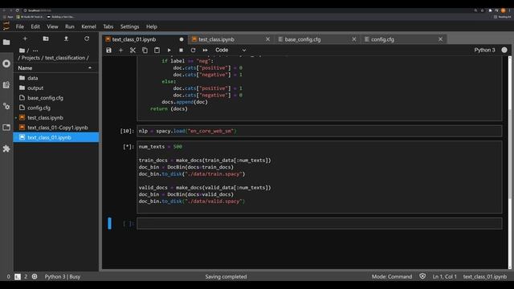This screenshot has width=514, height=289.
Task: Navigate to text_classification breadcrumb
Action: (65, 58)
